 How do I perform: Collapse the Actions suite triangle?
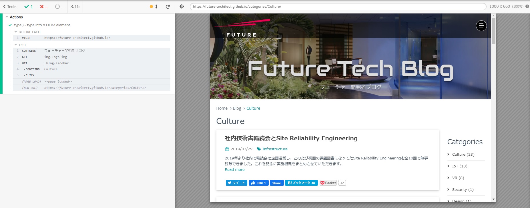(x=7, y=17)
